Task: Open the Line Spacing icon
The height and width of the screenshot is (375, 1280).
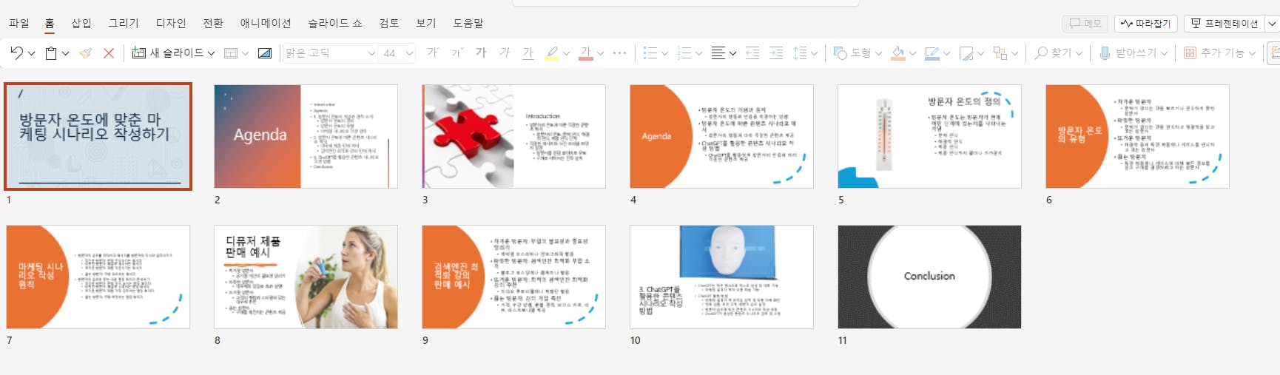Action: (800, 53)
